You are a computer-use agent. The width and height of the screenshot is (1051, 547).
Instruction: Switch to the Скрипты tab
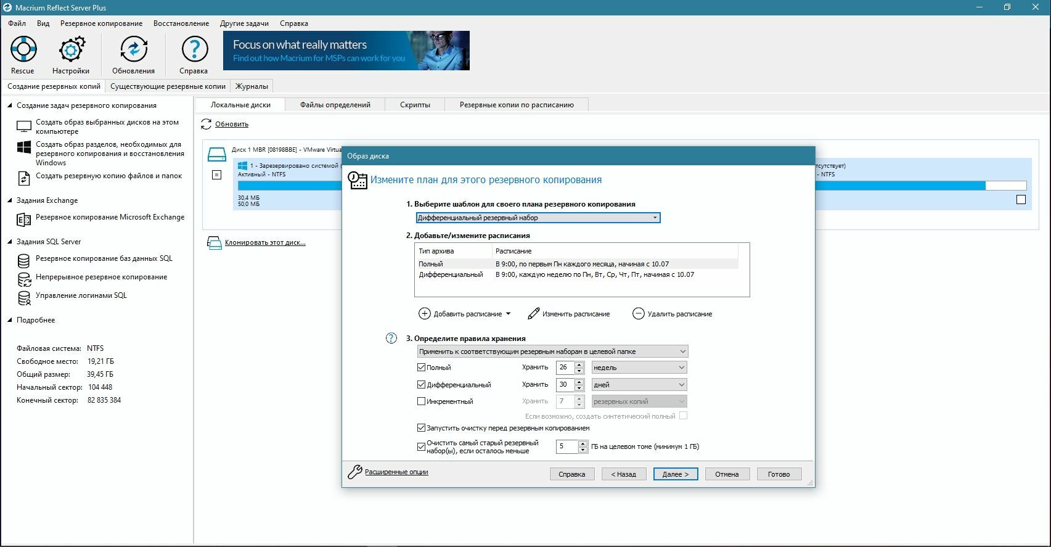tap(415, 105)
